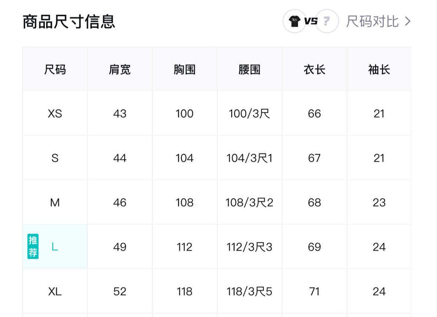Click the 118/3尺5 waist cell

(250, 291)
